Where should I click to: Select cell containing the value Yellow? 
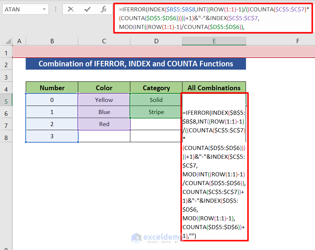click(104, 100)
